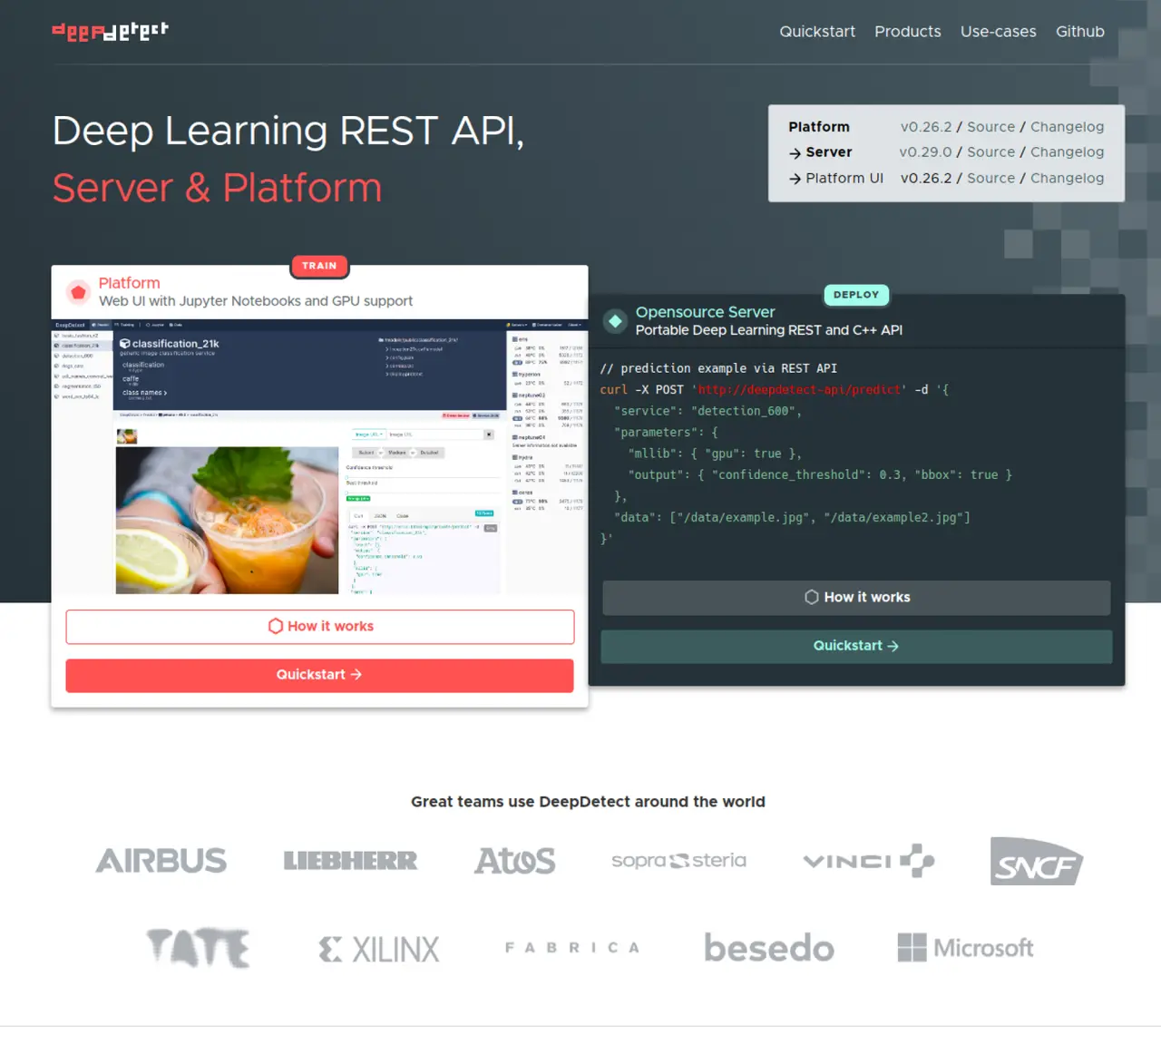Open Platform v0.26.2 Source link
Image resolution: width=1161 pixels, height=1045 pixels.
991,127
